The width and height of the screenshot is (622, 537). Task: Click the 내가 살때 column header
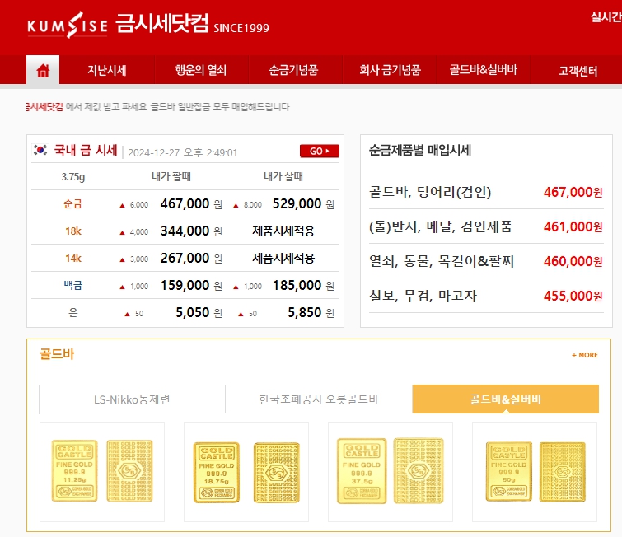[283, 176]
